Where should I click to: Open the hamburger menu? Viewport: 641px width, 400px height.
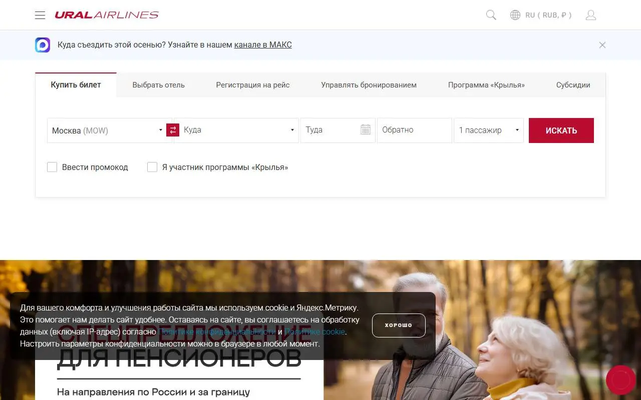tap(40, 15)
